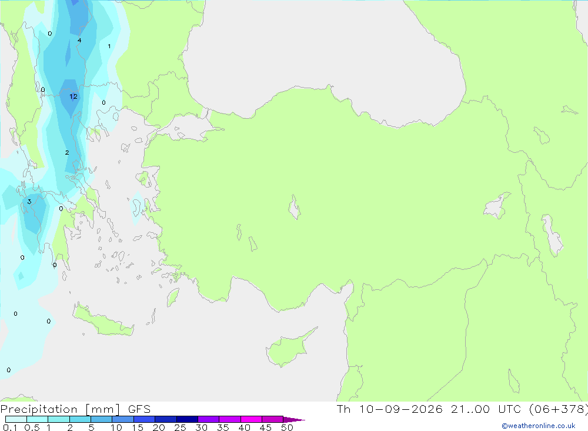Click the weatheronline.co.uk copyright link
This screenshot has height=431, width=588.
[539, 426]
